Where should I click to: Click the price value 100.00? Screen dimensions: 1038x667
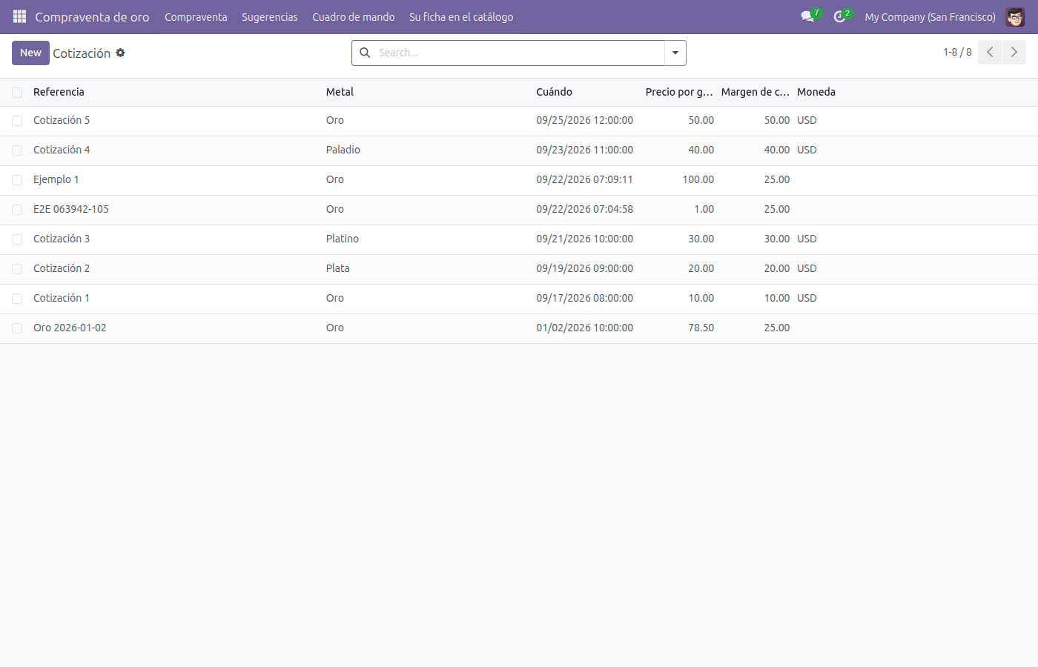698,179
